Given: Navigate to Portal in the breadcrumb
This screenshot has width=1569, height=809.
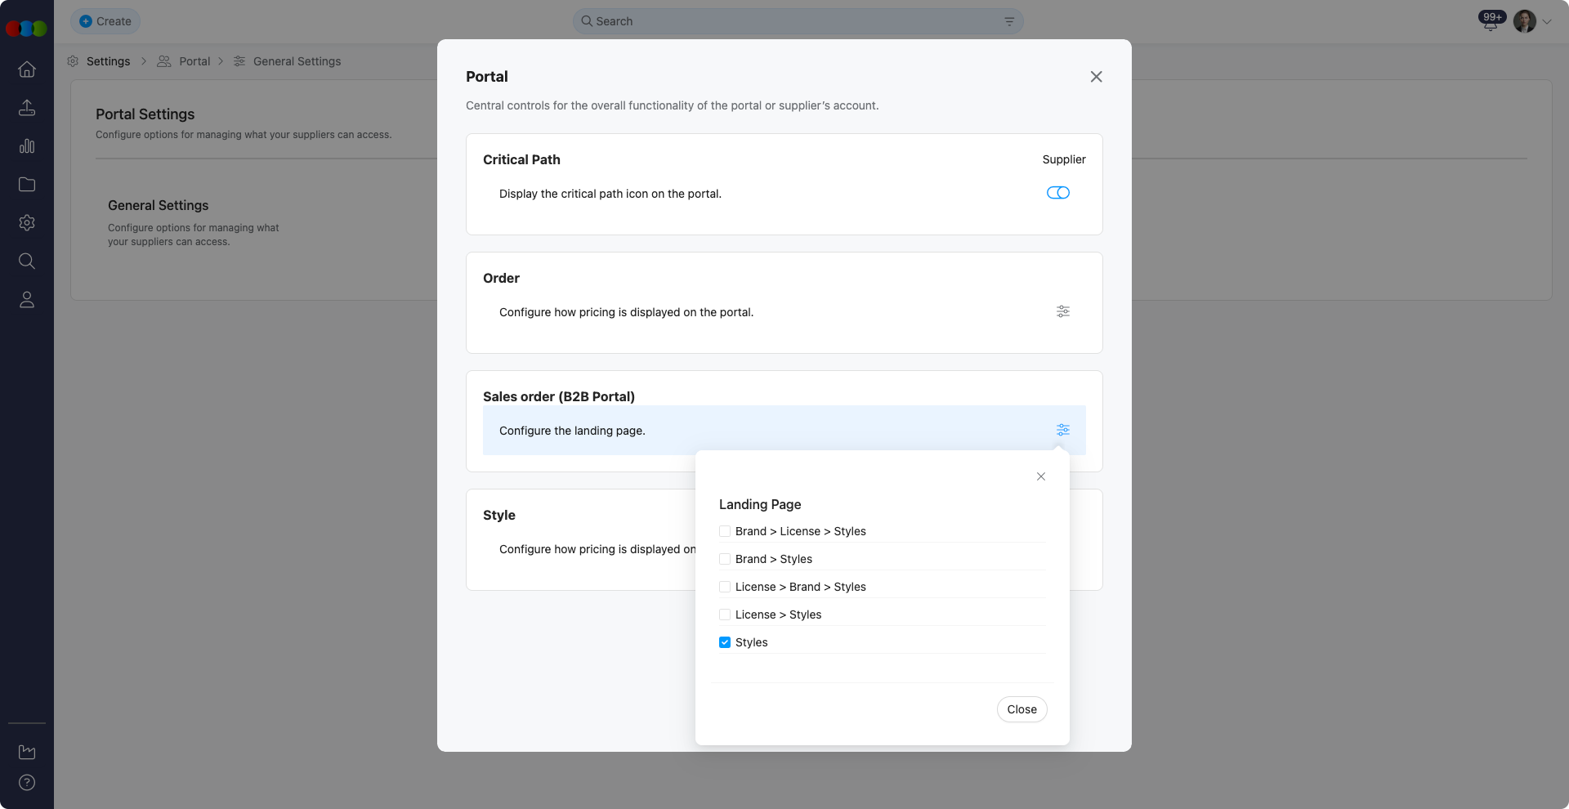Looking at the screenshot, I should click(195, 61).
